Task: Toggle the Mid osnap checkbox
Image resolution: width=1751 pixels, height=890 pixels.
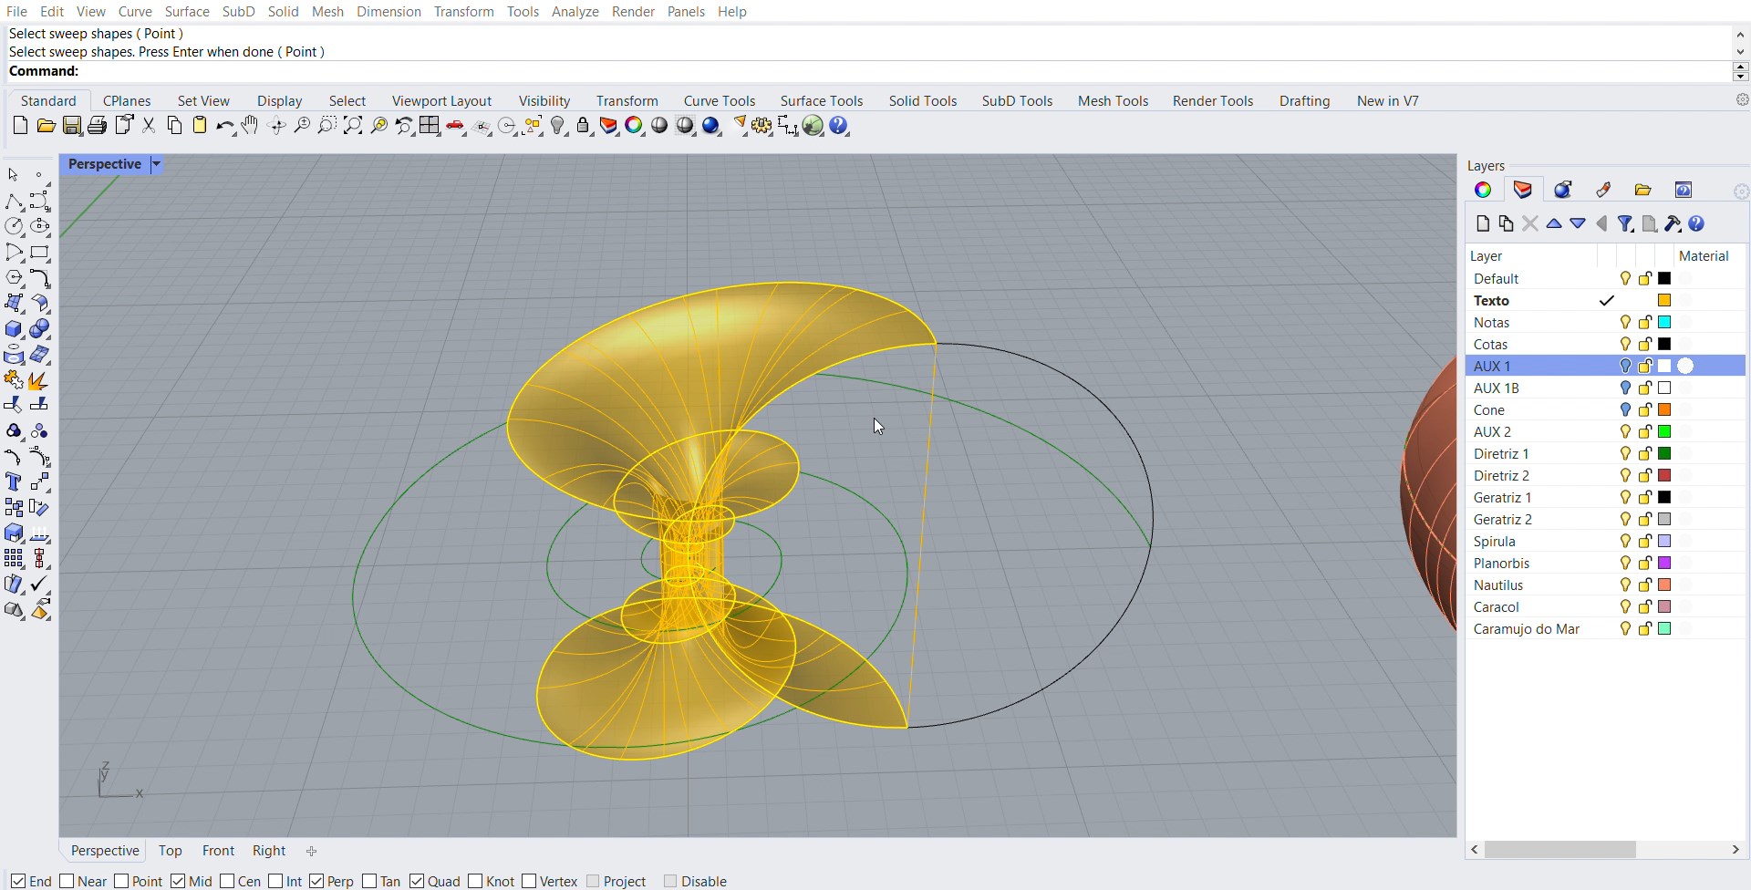Action: point(178,881)
